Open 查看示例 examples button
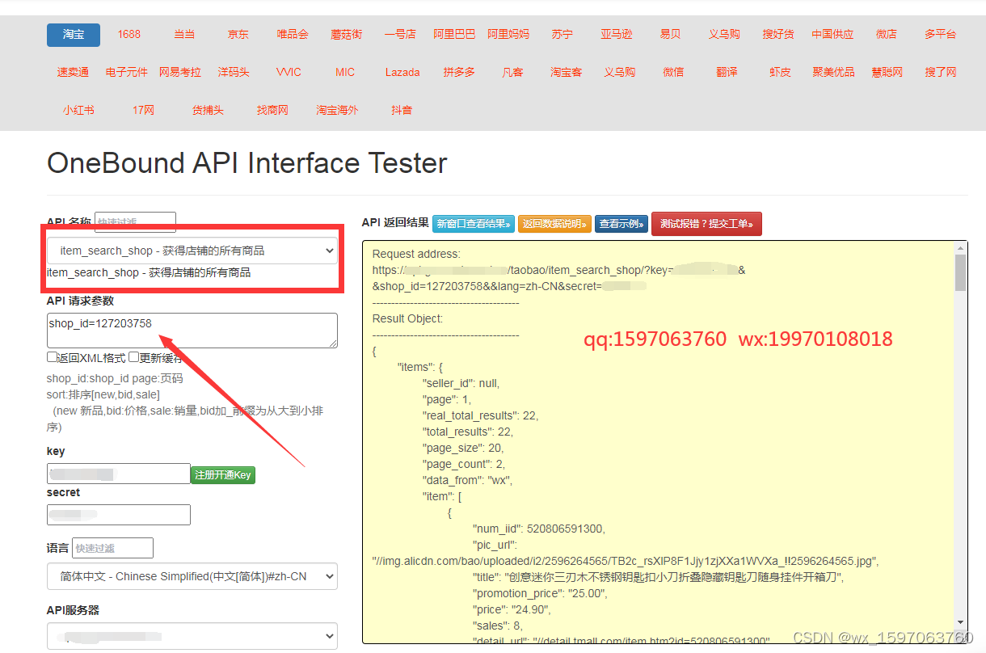The image size is (986, 653). 622,224
